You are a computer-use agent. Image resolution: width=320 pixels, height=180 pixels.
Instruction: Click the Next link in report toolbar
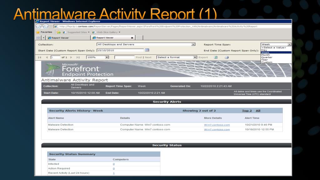click(148, 57)
